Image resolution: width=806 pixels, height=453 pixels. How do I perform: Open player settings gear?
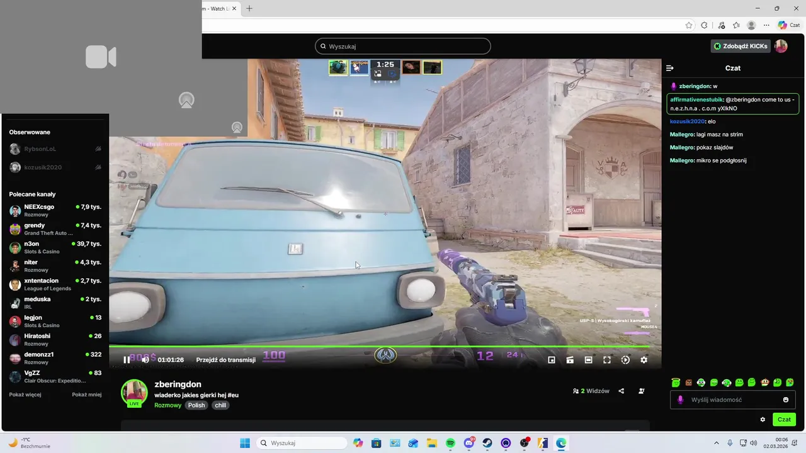[644, 360]
